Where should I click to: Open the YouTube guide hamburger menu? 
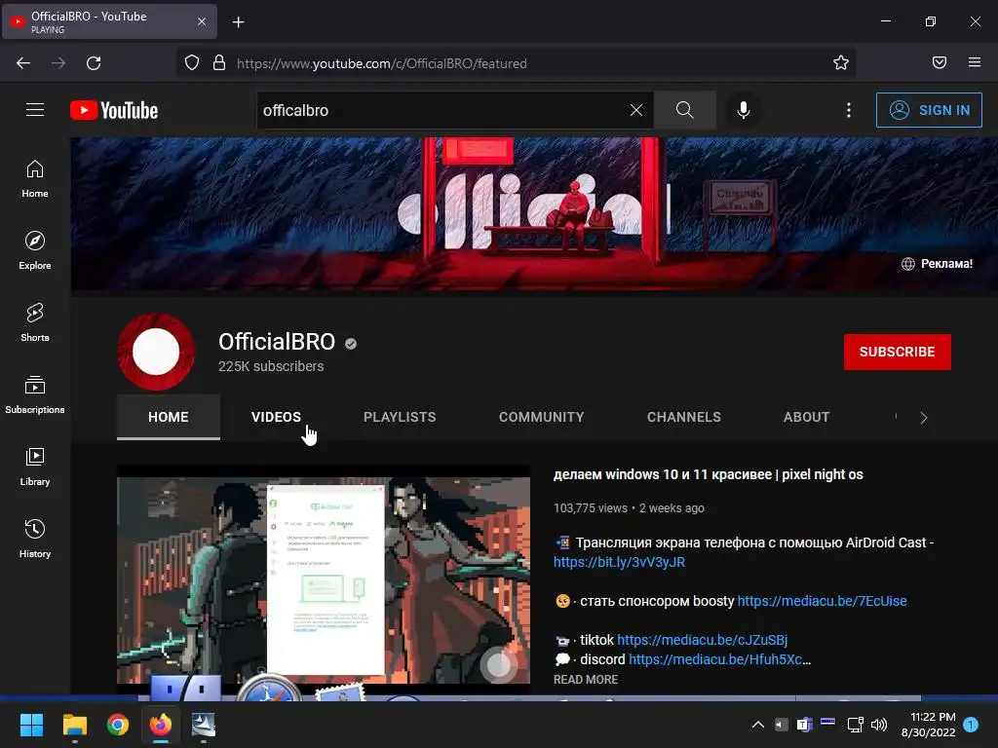pyautogui.click(x=35, y=110)
